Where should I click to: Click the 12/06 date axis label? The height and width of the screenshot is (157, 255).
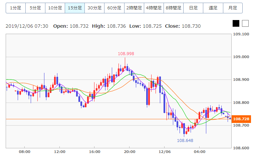coord(165,152)
